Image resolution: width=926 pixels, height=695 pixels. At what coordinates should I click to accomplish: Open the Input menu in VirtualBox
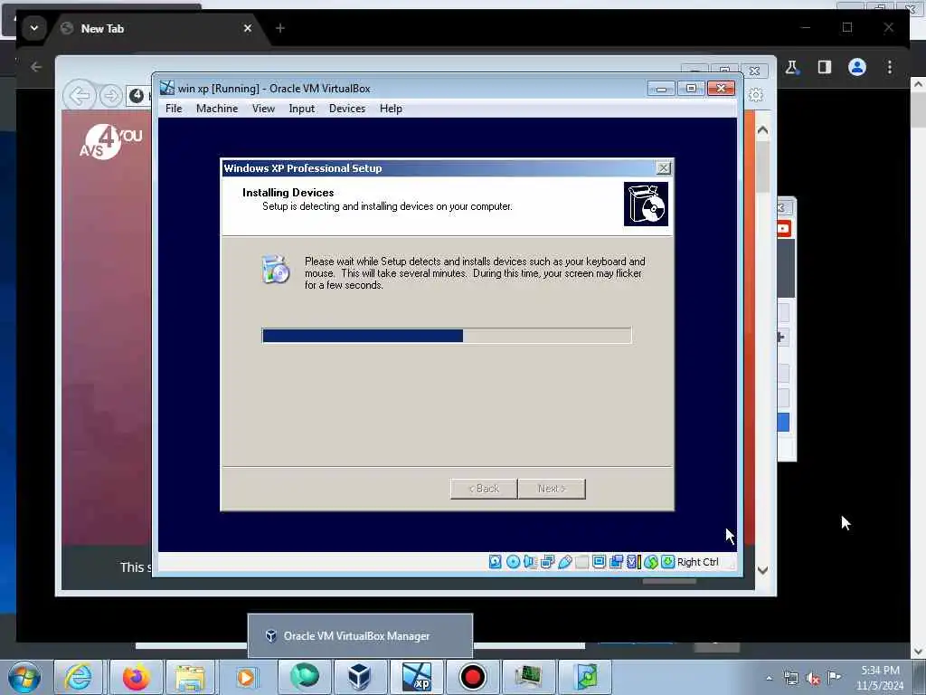(302, 109)
